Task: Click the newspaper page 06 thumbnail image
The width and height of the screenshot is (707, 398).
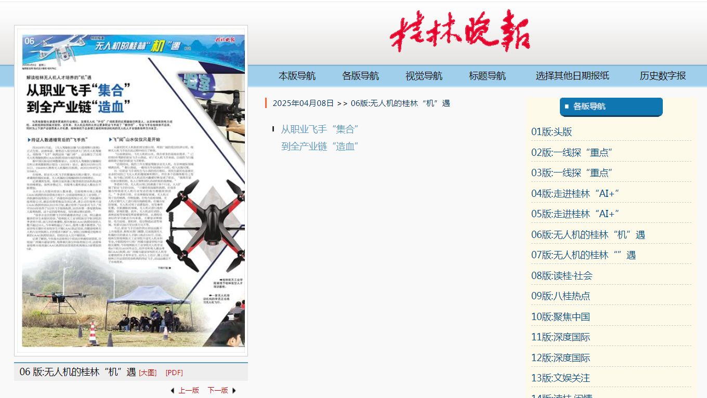Action: [x=131, y=190]
